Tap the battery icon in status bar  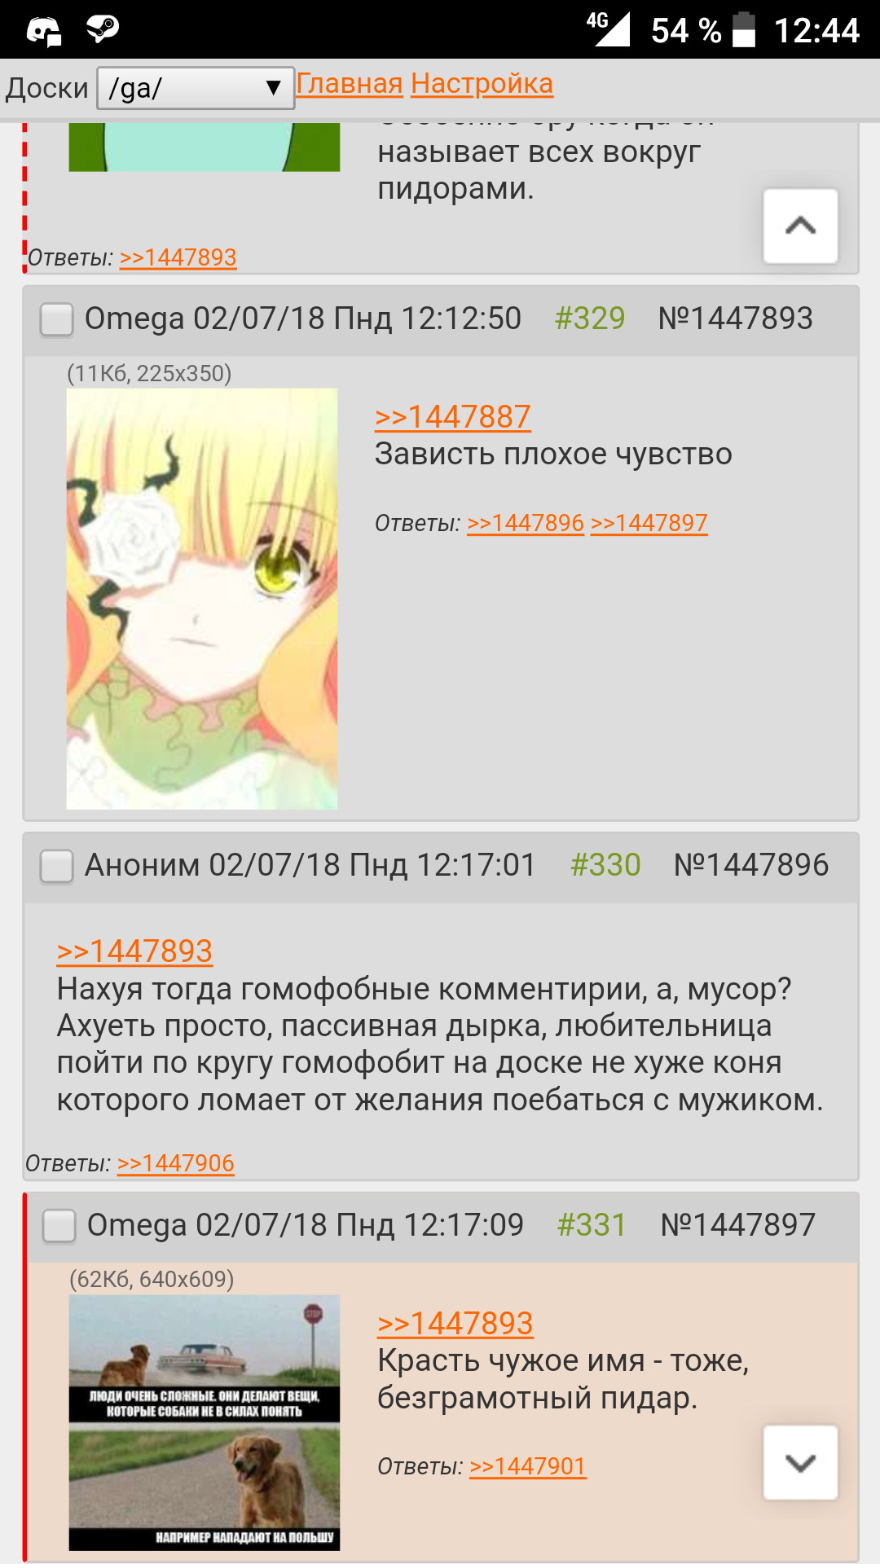[x=744, y=29]
